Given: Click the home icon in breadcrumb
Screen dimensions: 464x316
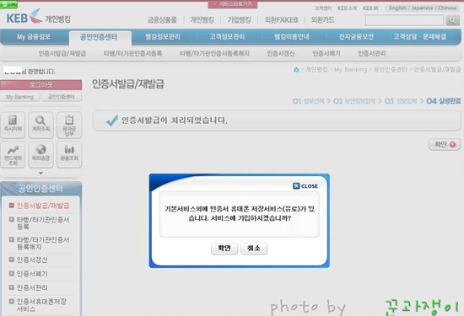Looking at the screenshot, I should pyautogui.click(x=296, y=70).
